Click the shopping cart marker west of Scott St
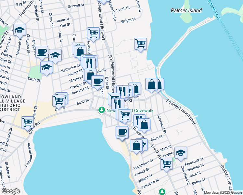This screenshot has height=195, width=243. point(59,100)
